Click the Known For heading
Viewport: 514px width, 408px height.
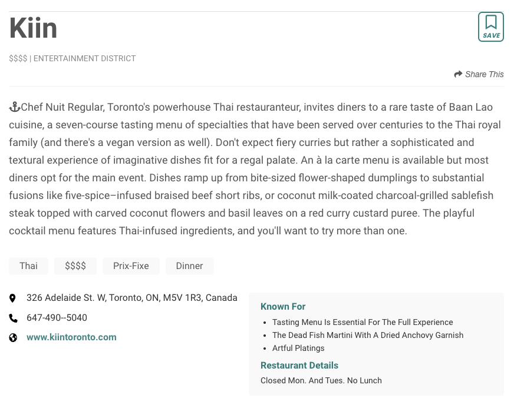click(283, 307)
